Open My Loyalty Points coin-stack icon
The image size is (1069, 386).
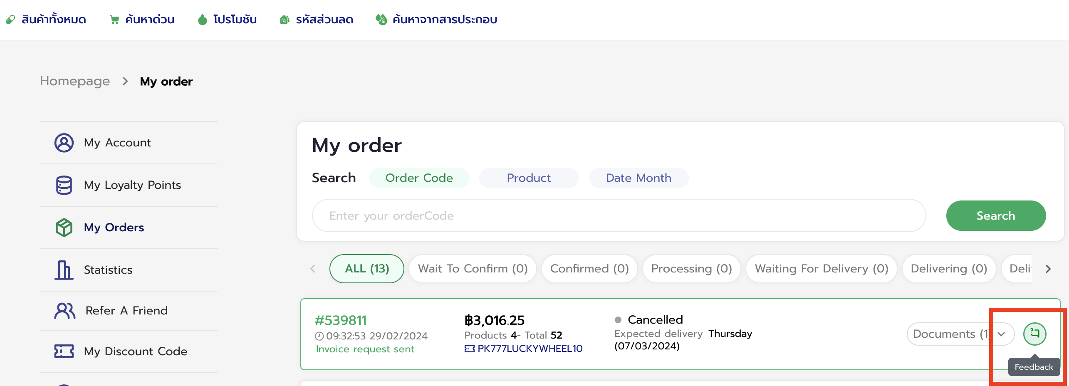click(x=64, y=185)
